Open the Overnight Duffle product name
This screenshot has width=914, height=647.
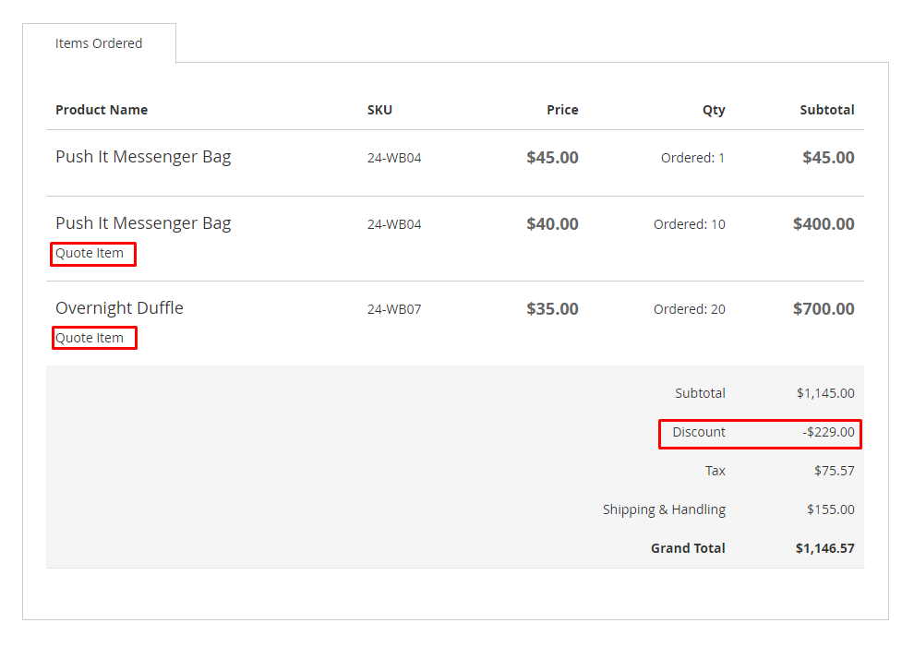pos(119,308)
